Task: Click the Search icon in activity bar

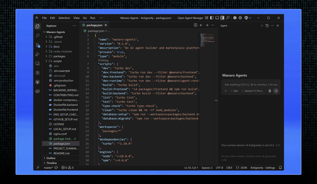Action: tap(38, 36)
